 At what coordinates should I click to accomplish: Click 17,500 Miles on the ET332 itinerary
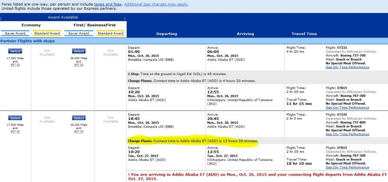pyautogui.click(x=15, y=58)
